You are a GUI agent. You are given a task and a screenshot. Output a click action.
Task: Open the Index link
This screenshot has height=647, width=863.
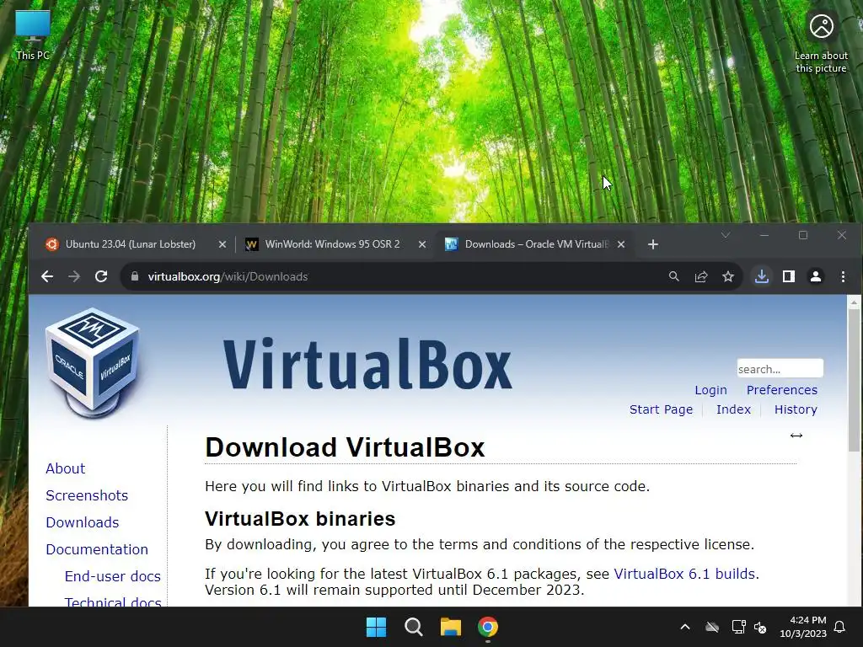click(x=733, y=409)
